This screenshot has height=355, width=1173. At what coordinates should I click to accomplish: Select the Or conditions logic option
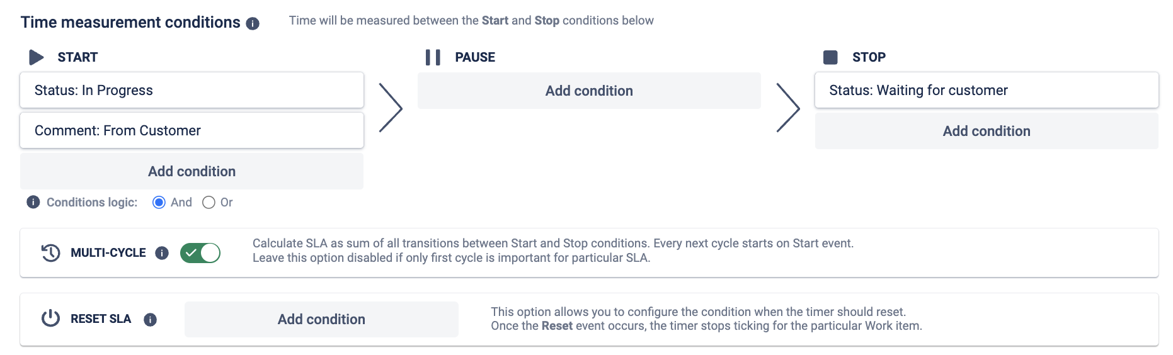coord(209,202)
